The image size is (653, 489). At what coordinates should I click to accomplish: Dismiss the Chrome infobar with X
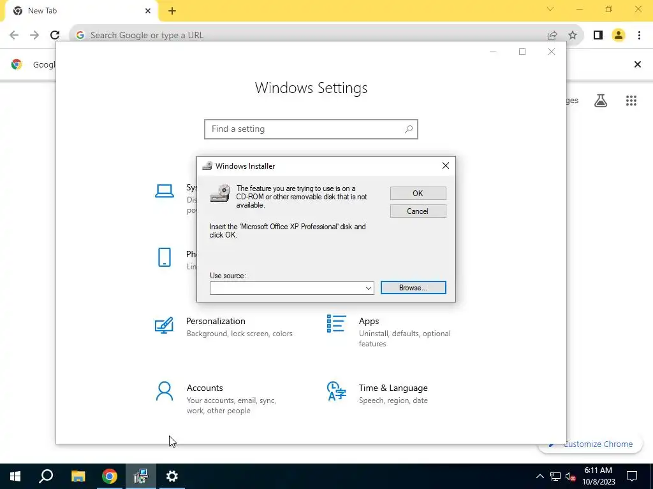(x=637, y=64)
